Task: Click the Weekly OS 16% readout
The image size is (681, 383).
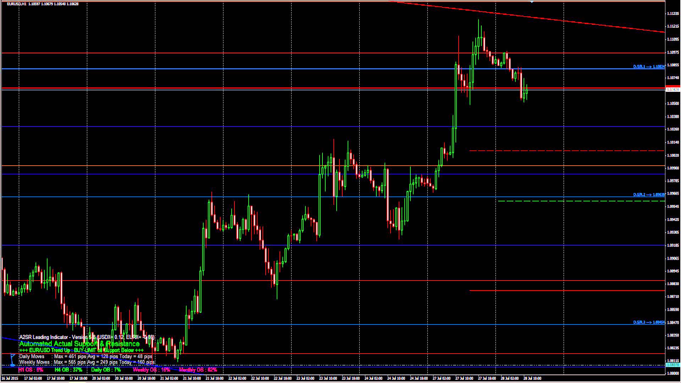Action: pyautogui.click(x=151, y=370)
